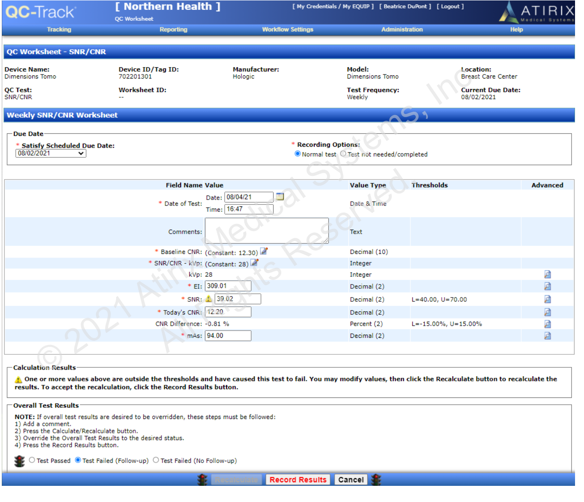Open advanced details icon for mAs row
Screen dimensions: 584x502
(547, 336)
